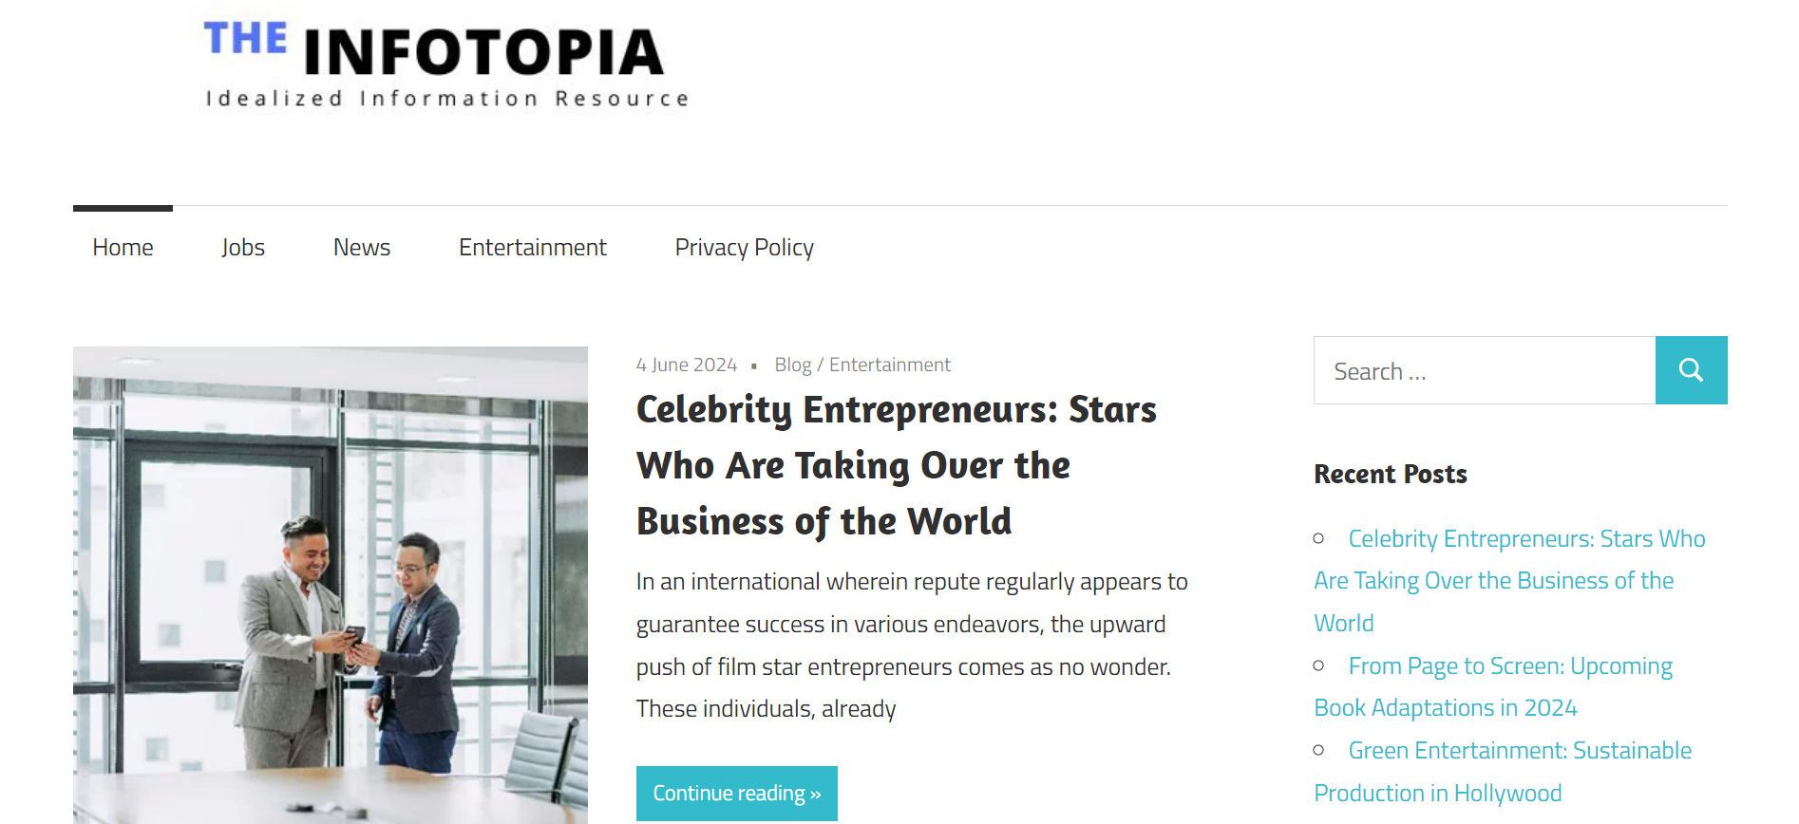Click the magnifying glass search icon

pos(1691,370)
